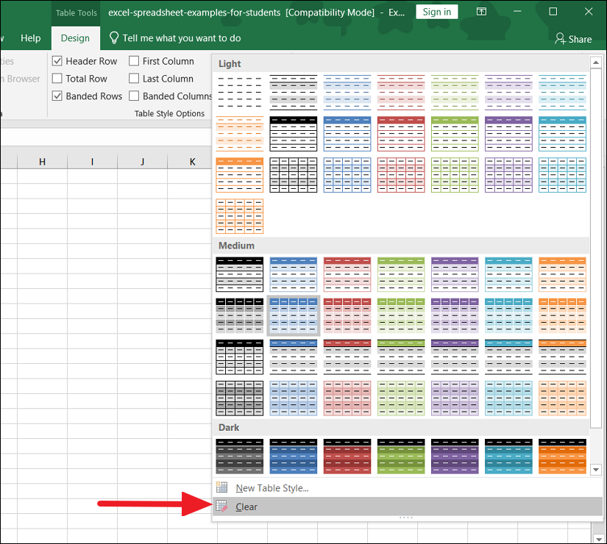The height and width of the screenshot is (544, 607).
Task: Click the gallery scroll down arrow
Action: [596, 470]
